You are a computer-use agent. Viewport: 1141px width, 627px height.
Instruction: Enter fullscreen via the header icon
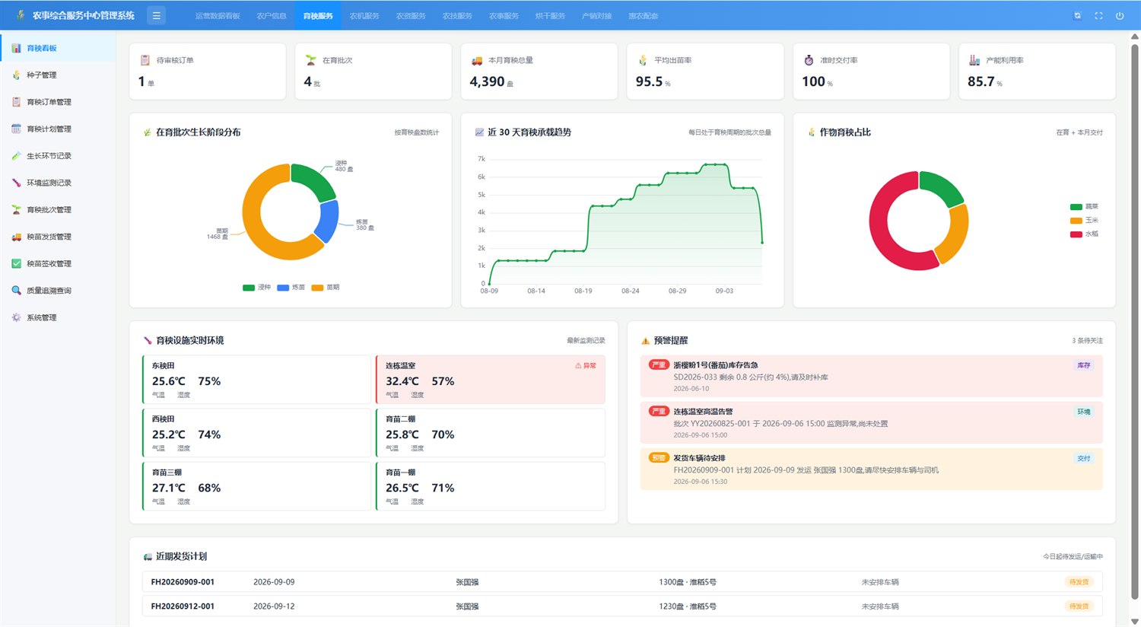click(x=1098, y=15)
